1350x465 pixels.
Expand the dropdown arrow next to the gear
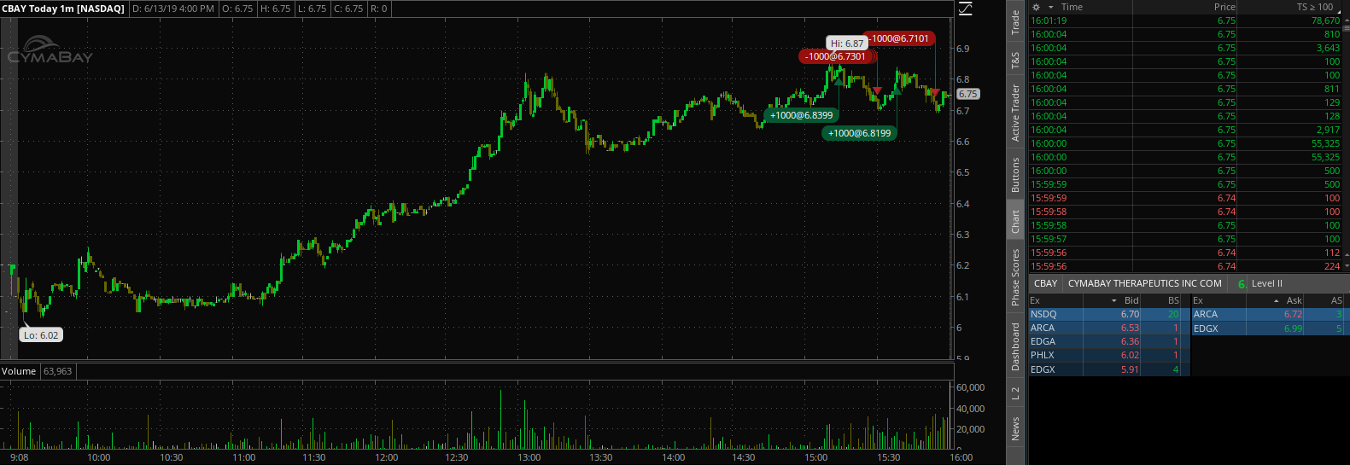[x=1051, y=7]
